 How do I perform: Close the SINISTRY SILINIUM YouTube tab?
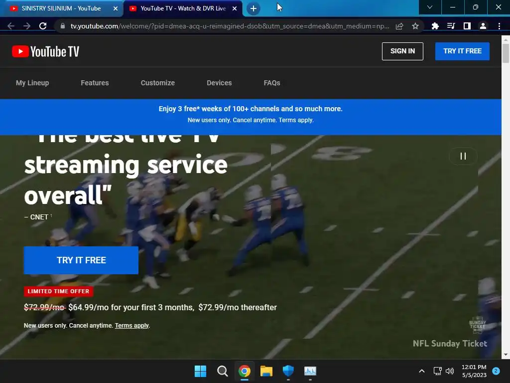[x=116, y=8]
